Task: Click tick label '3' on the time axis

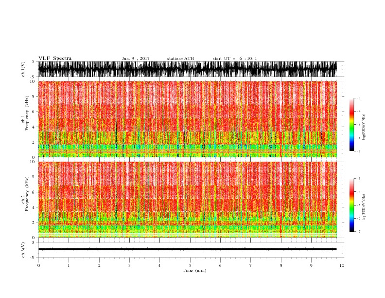Action: click(129, 265)
